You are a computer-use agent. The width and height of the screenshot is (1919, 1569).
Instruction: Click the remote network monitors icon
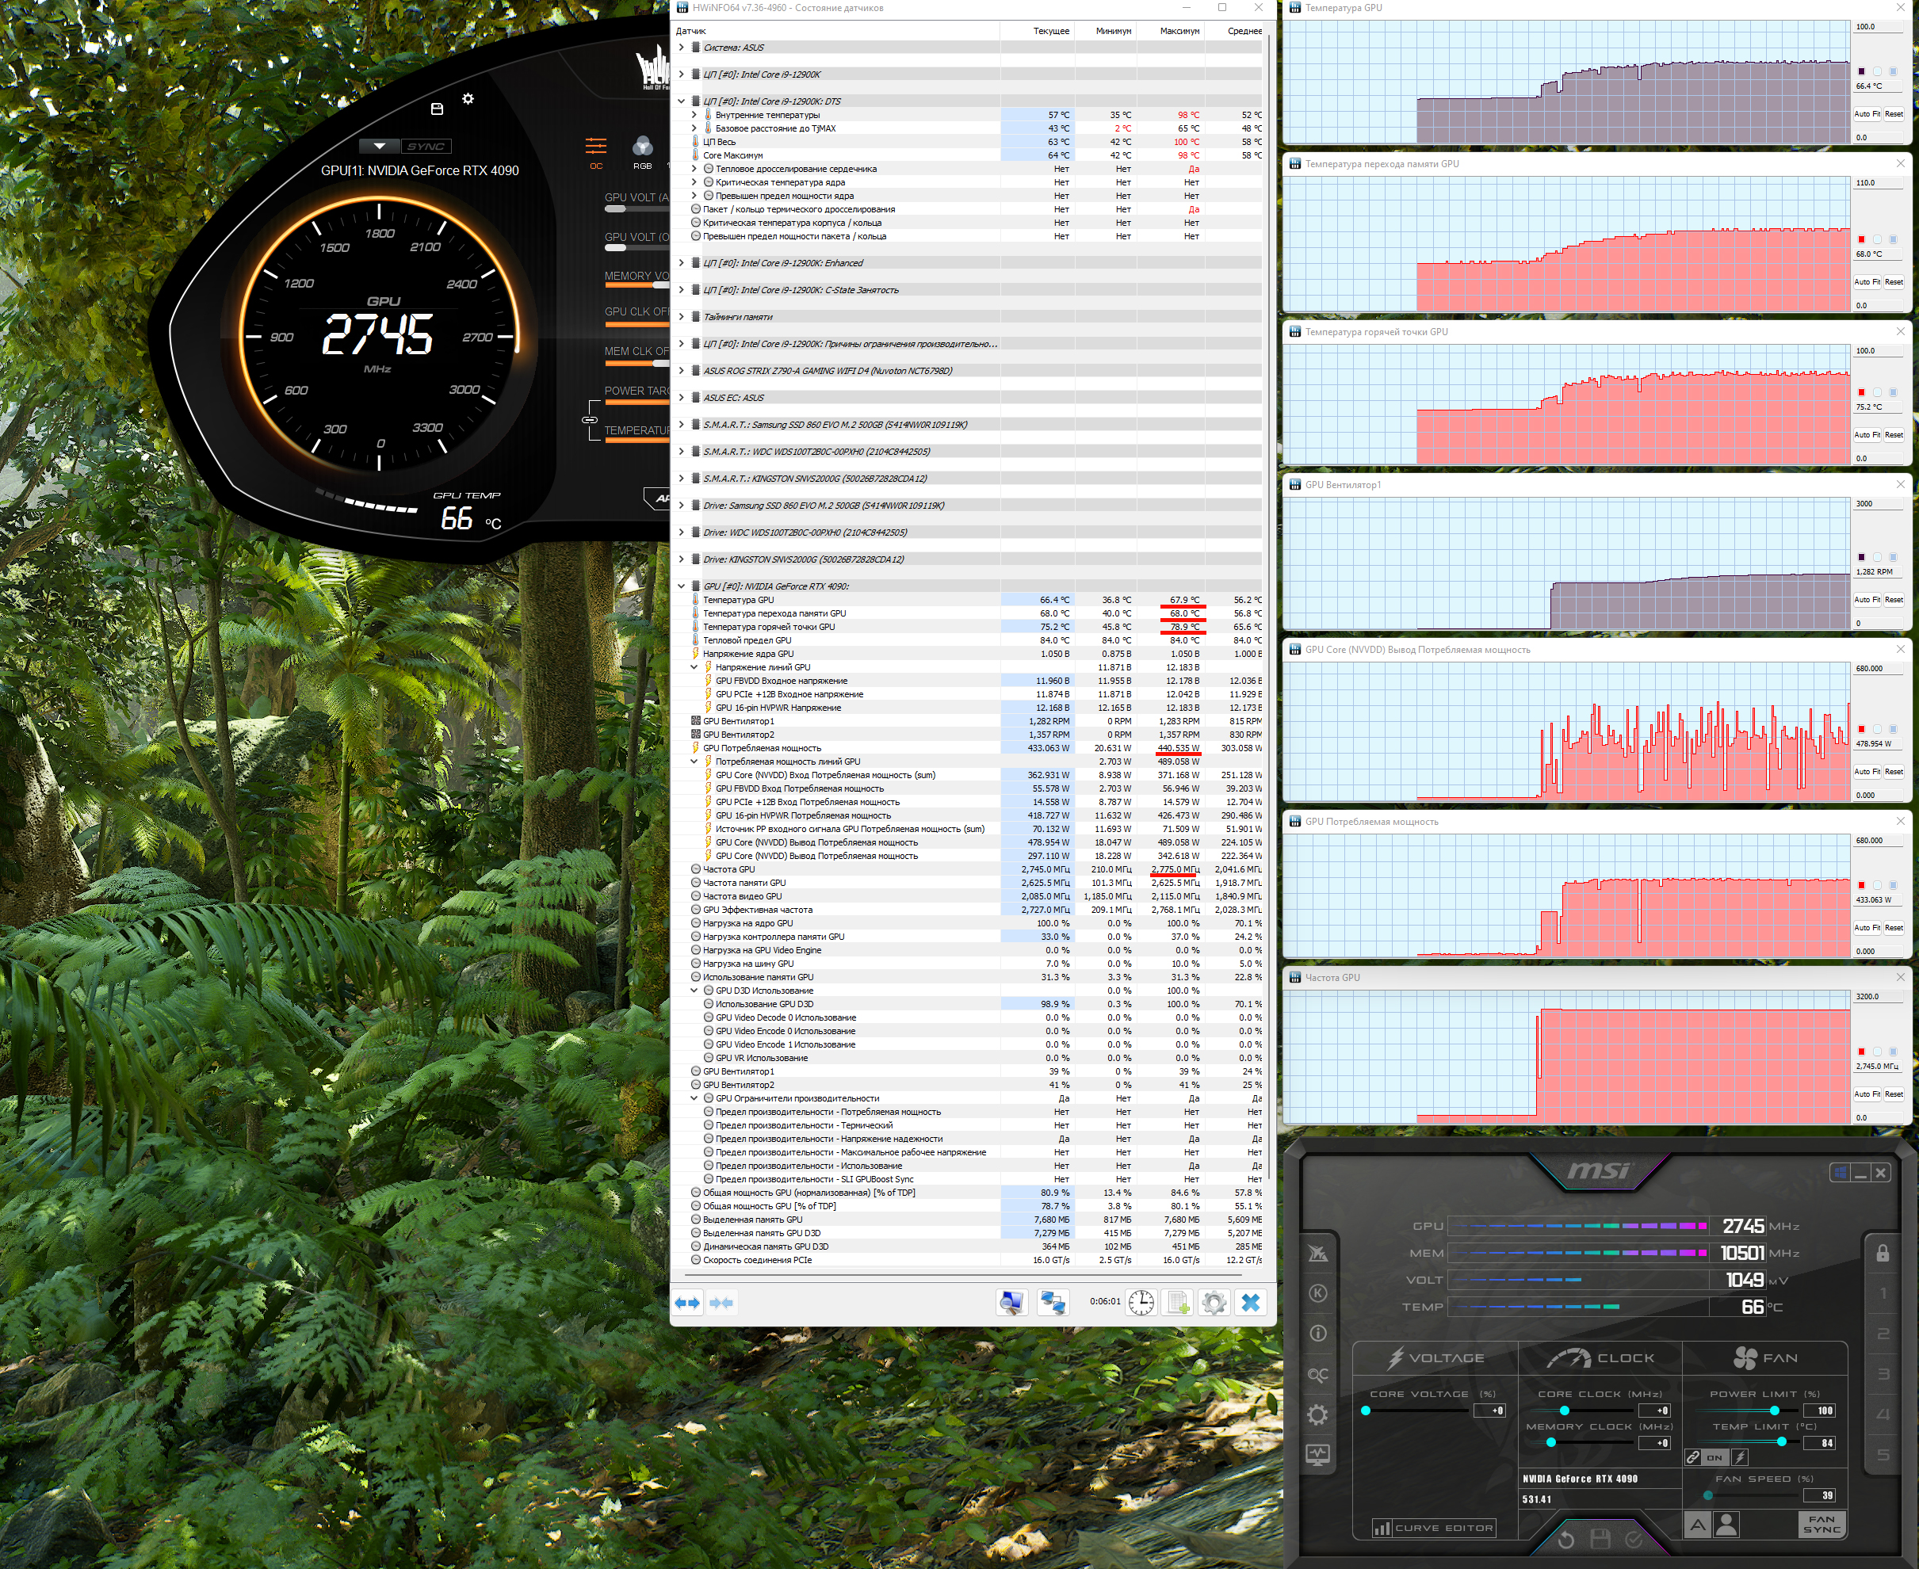1053,1303
